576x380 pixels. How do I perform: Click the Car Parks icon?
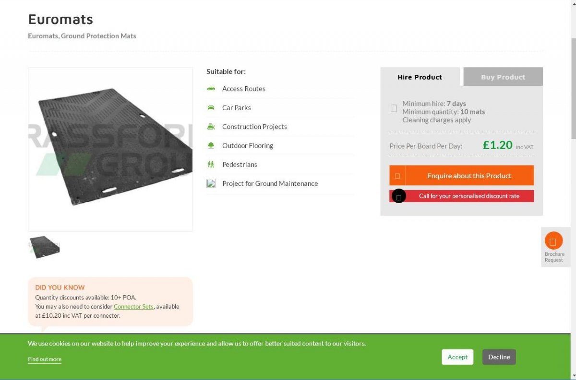pyautogui.click(x=211, y=107)
